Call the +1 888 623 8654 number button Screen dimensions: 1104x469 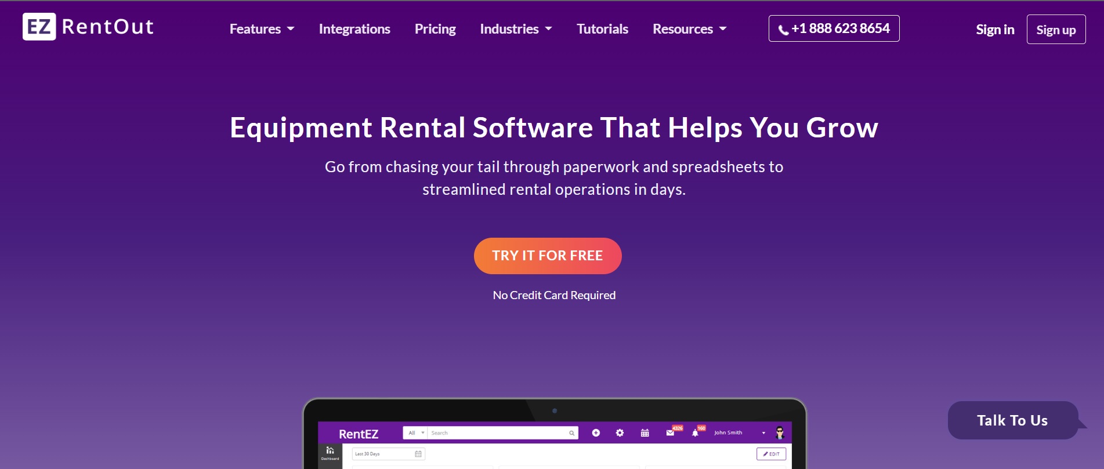click(x=834, y=28)
